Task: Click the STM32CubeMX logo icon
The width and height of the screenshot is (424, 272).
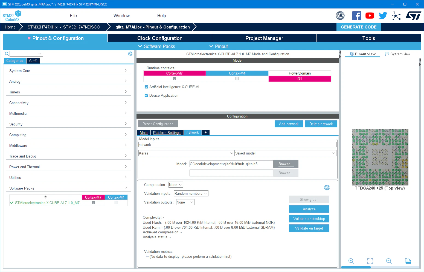Action: pos(12,16)
